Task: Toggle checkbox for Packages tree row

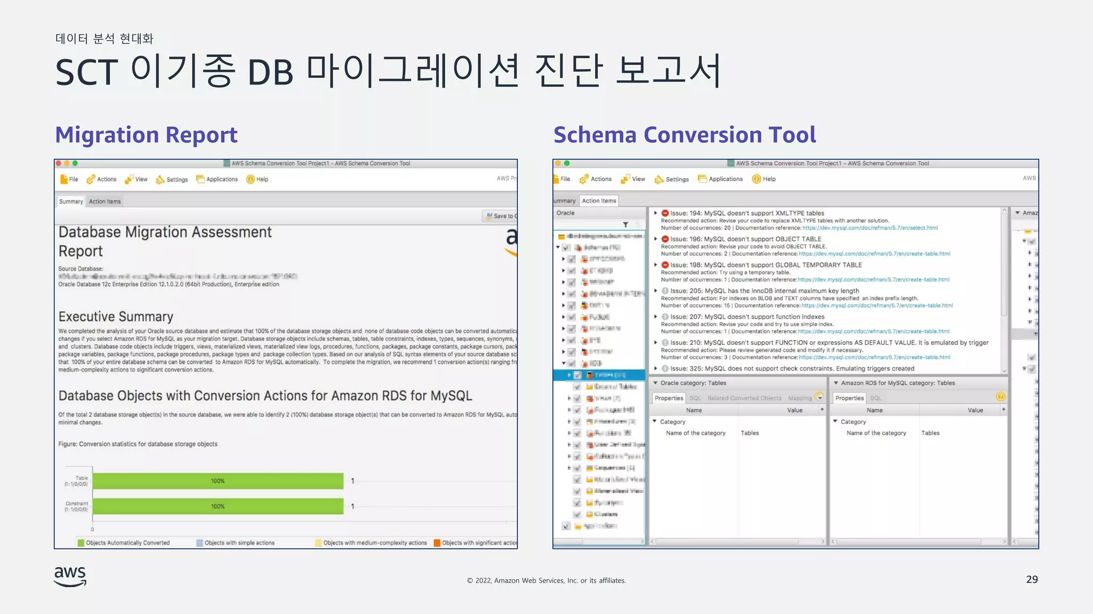Action: [x=577, y=410]
